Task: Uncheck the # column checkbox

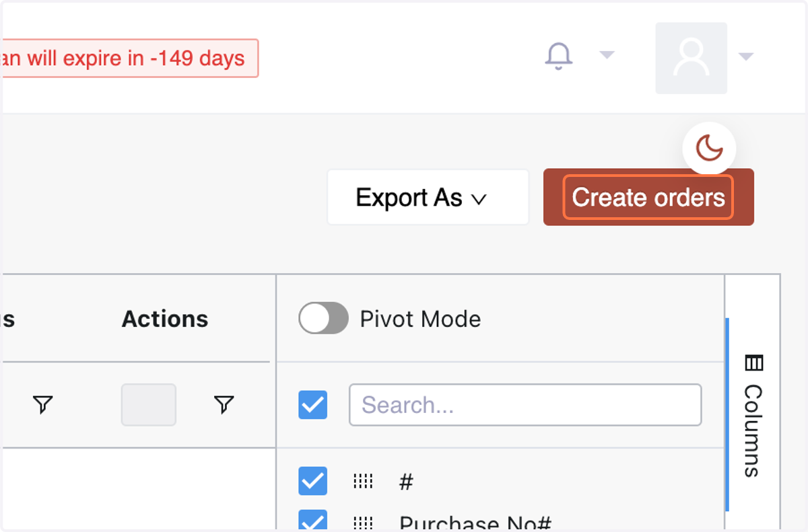Action: [x=312, y=482]
